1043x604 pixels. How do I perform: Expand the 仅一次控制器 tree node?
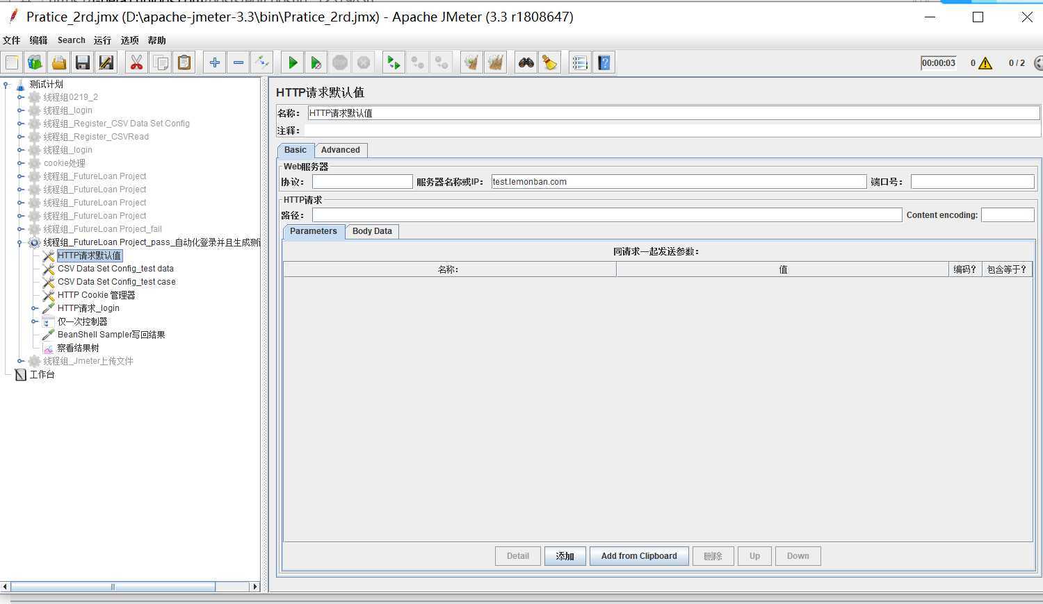point(35,321)
